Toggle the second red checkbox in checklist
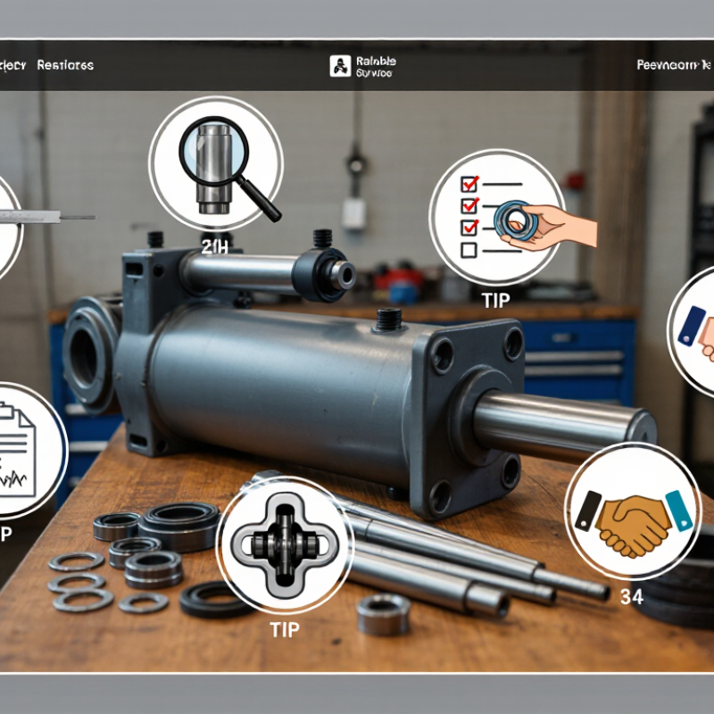The height and width of the screenshot is (714, 714). click(469, 205)
